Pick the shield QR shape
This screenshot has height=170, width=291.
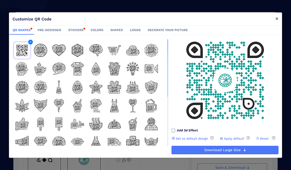click(151, 87)
